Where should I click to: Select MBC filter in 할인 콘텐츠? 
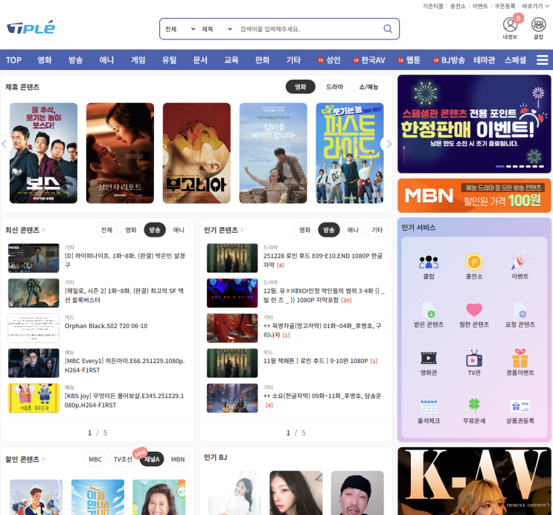pos(95,459)
